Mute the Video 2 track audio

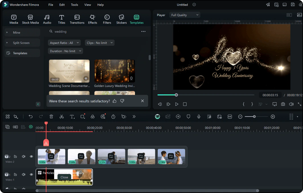tap(24, 156)
